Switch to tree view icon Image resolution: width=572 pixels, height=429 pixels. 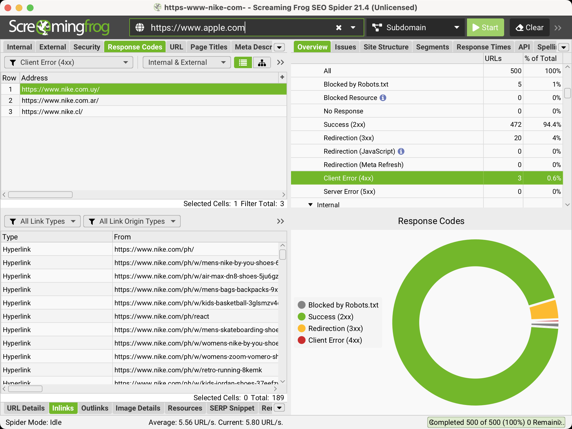[262, 63]
